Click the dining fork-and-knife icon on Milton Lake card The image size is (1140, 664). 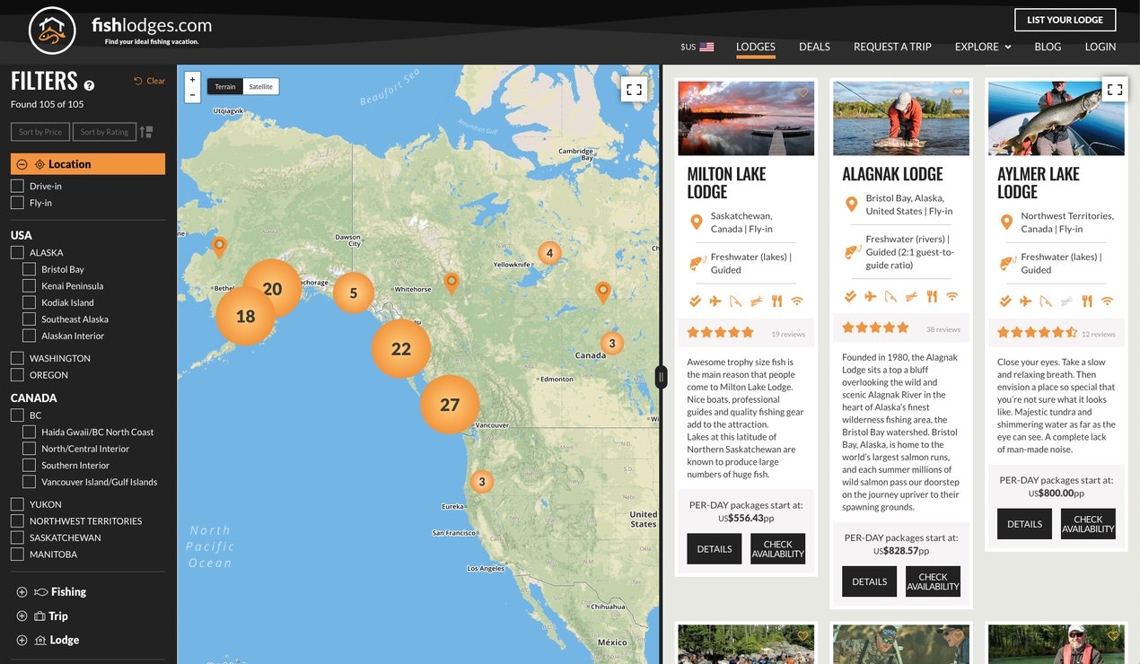click(776, 301)
